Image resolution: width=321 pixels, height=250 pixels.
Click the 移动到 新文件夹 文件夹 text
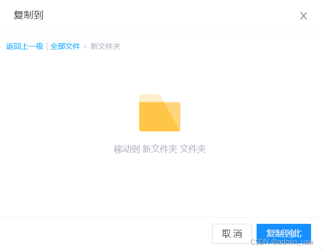(x=160, y=149)
